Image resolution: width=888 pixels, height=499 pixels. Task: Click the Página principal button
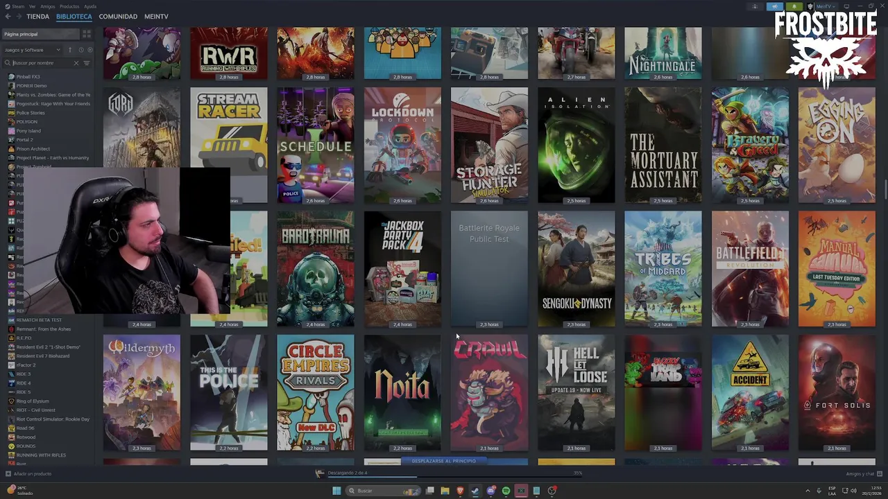point(40,34)
